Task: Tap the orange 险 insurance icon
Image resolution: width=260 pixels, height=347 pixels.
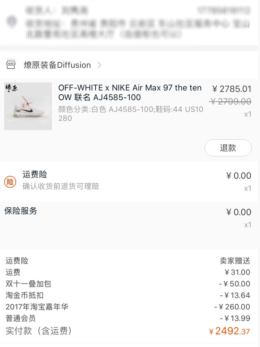Action: (x=10, y=182)
